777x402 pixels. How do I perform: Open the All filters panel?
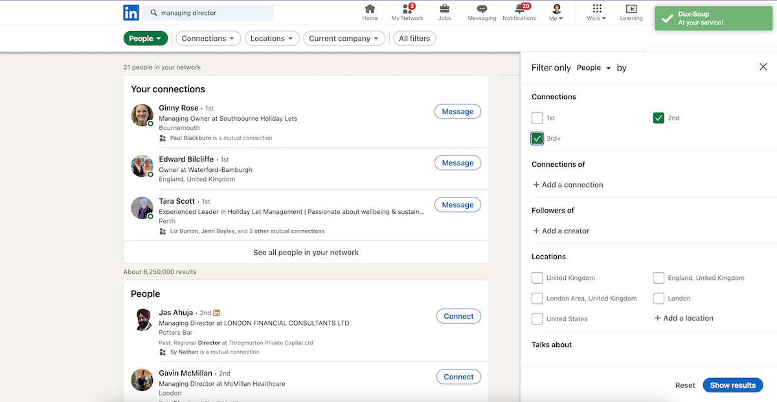[414, 38]
